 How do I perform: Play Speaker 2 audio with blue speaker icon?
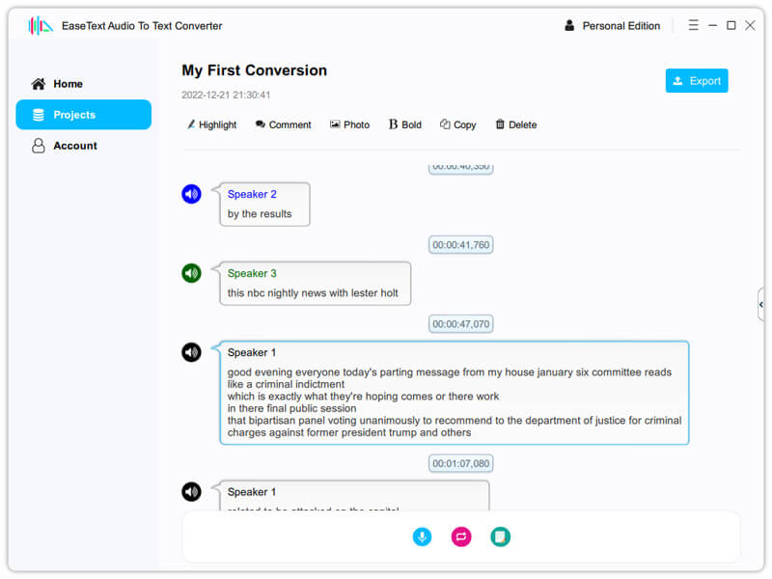[x=191, y=194]
